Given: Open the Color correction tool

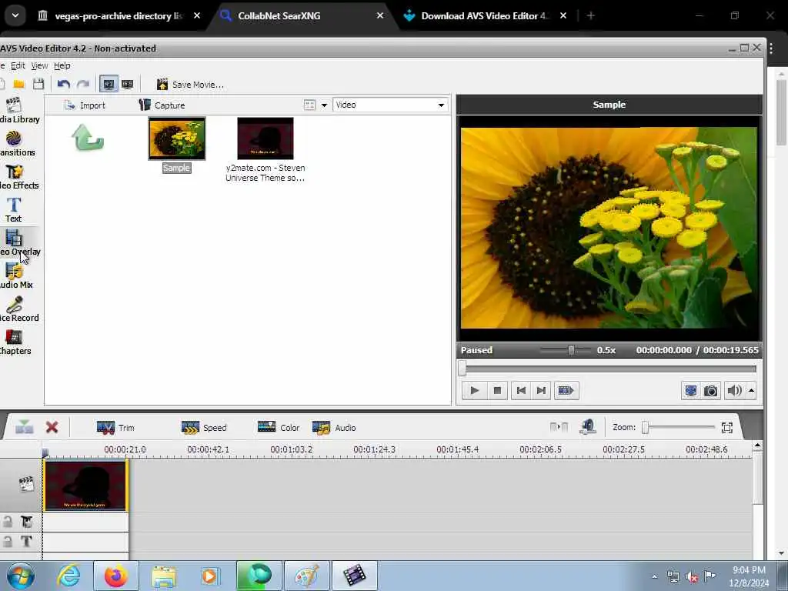Looking at the screenshot, I should pyautogui.click(x=279, y=428).
